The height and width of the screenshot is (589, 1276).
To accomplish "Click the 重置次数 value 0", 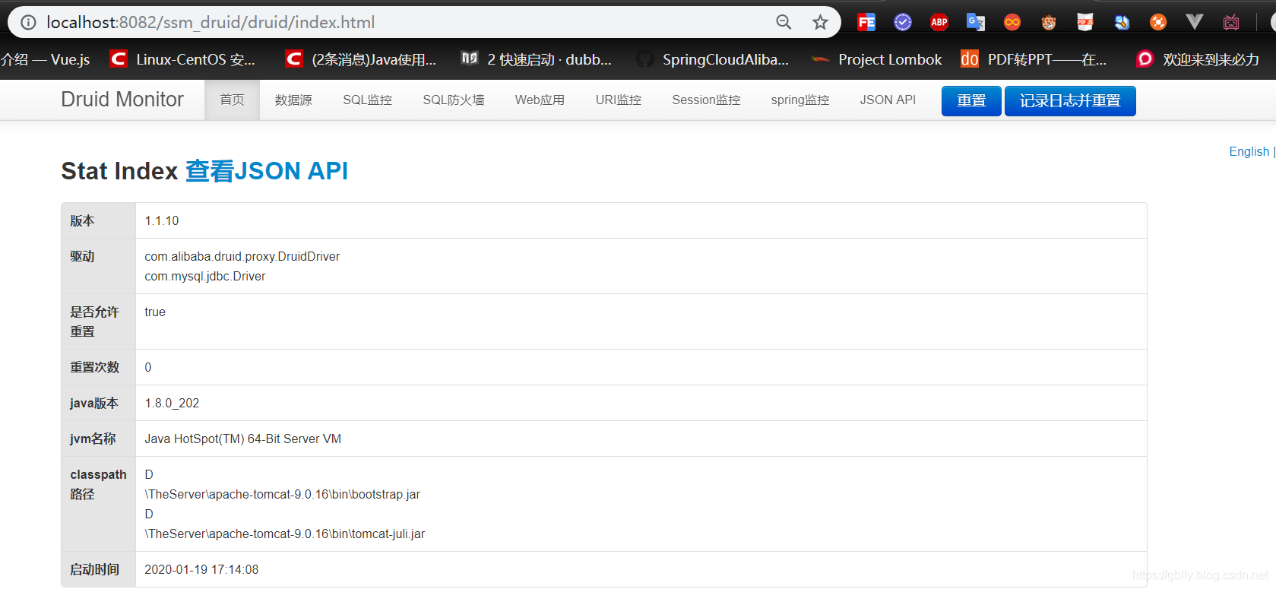I will click(x=148, y=367).
